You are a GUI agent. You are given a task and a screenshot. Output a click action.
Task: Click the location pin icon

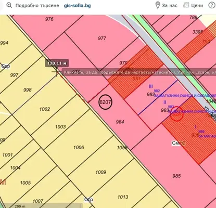158,5
